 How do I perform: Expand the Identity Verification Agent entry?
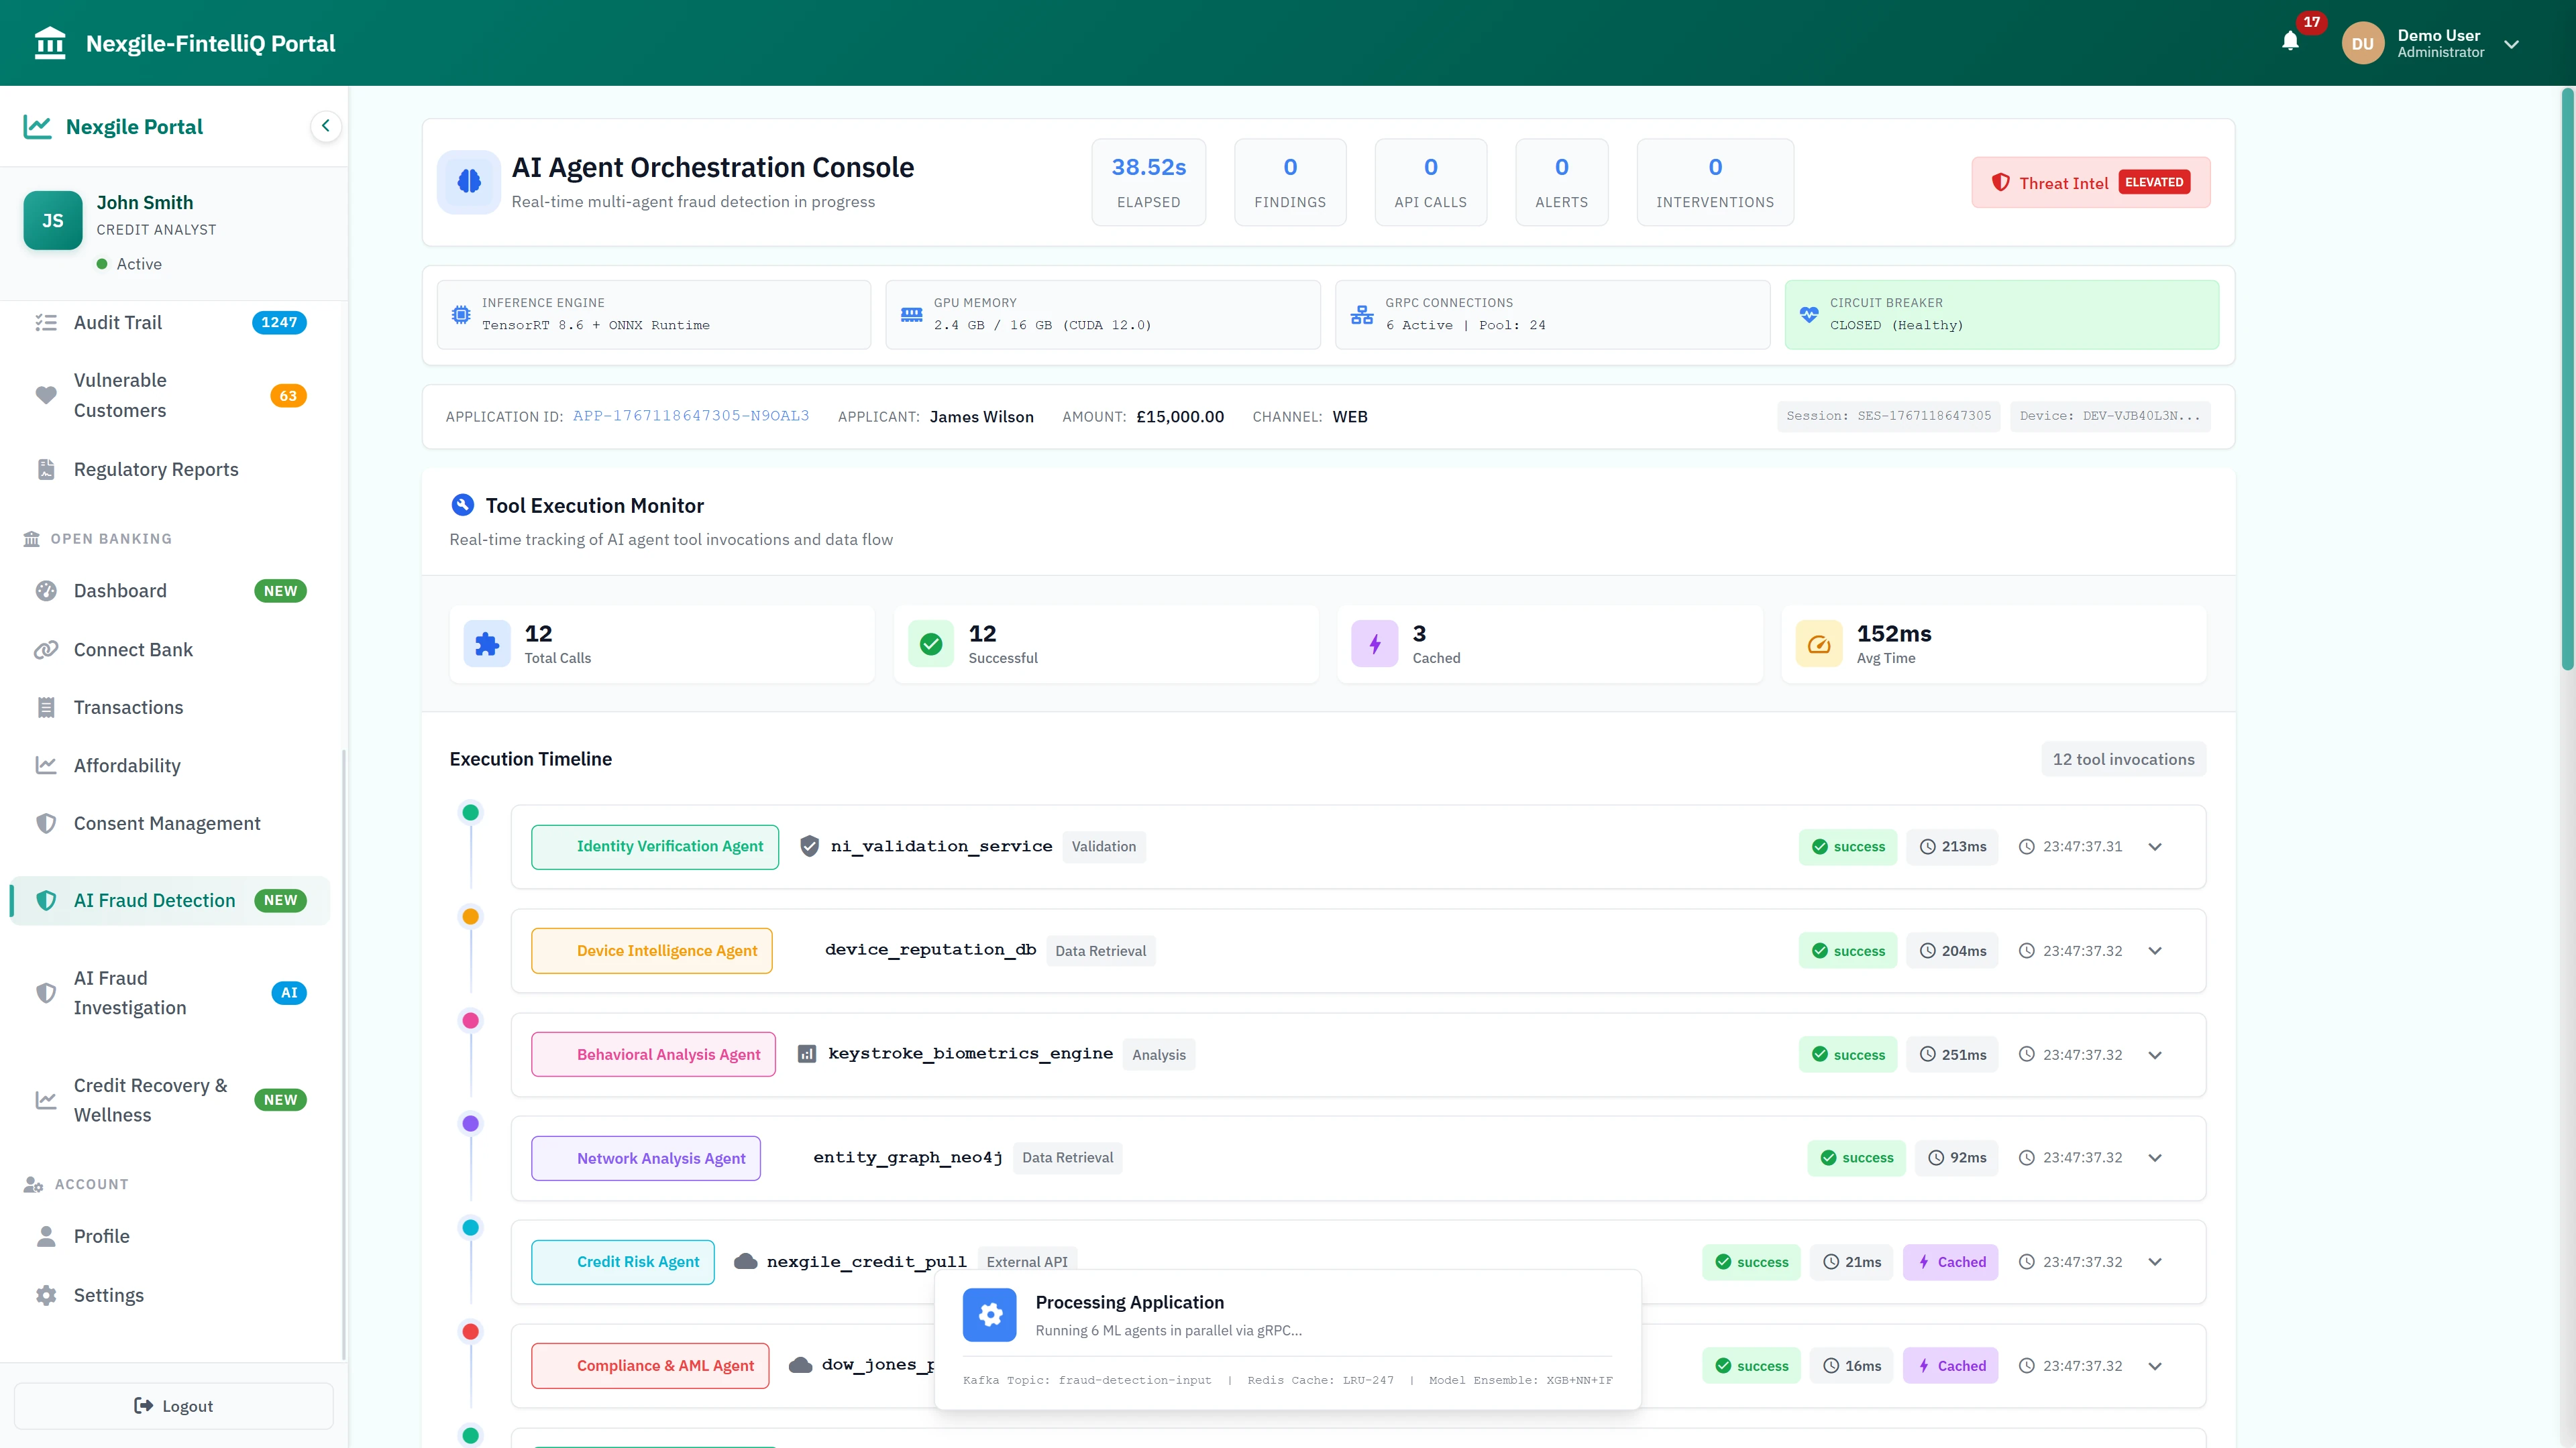(x=2155, y=847)
